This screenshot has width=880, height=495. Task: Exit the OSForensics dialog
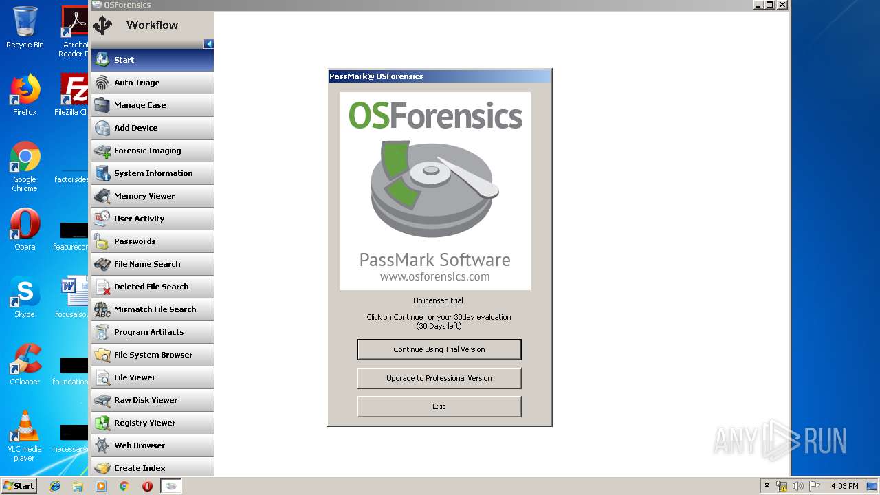tap(439, 406)
